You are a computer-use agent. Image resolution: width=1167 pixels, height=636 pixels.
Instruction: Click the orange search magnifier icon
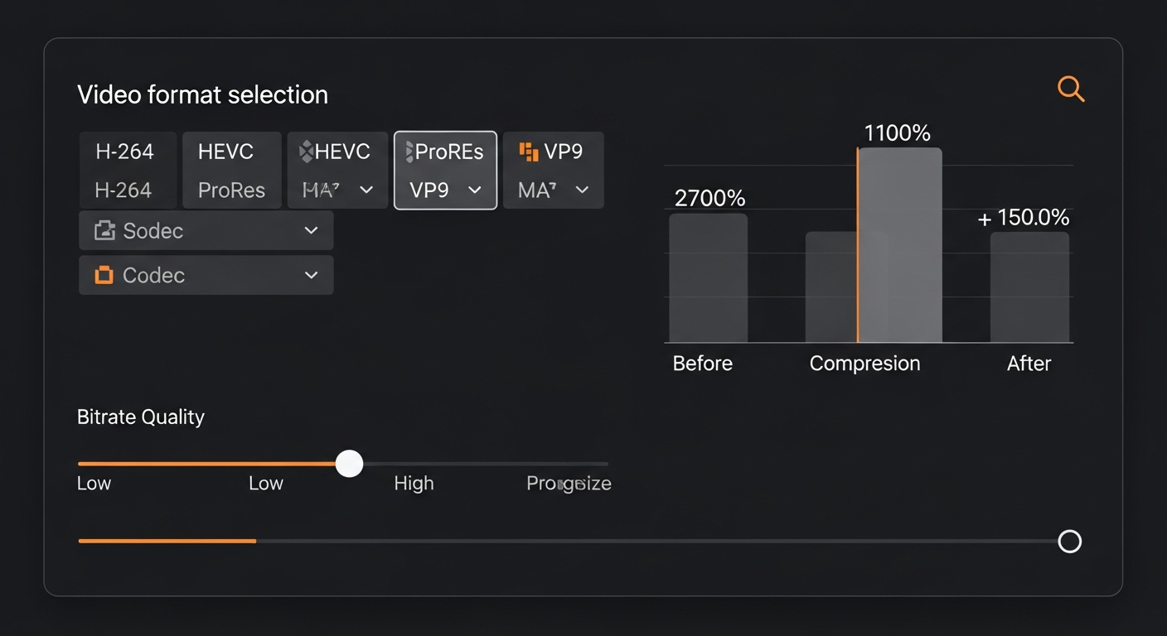pyautogui.click(x=1070, y=89)
